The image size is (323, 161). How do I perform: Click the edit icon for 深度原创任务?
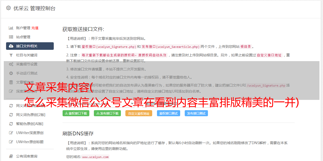click(11, 91)
